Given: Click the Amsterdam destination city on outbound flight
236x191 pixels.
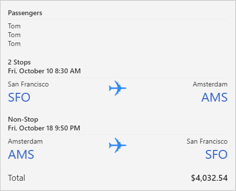Looking at the screenshot, I should coord(210,84).
